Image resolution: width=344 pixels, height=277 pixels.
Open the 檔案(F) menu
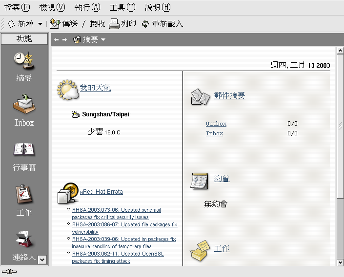[17, 7]
